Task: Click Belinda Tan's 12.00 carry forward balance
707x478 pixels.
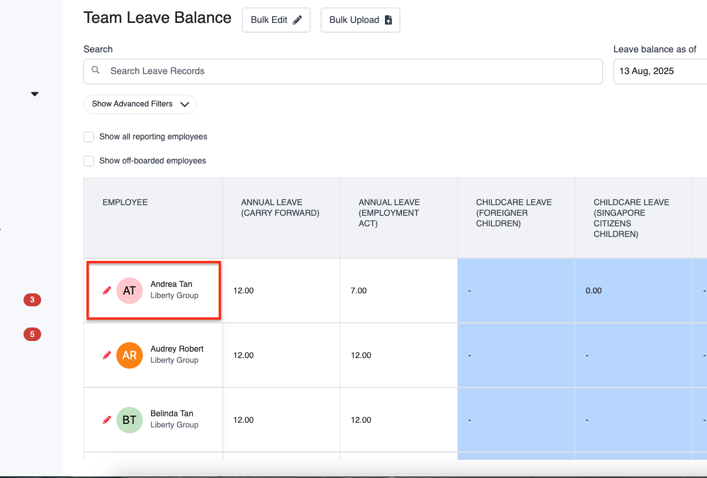Action: tap(243, 420)
